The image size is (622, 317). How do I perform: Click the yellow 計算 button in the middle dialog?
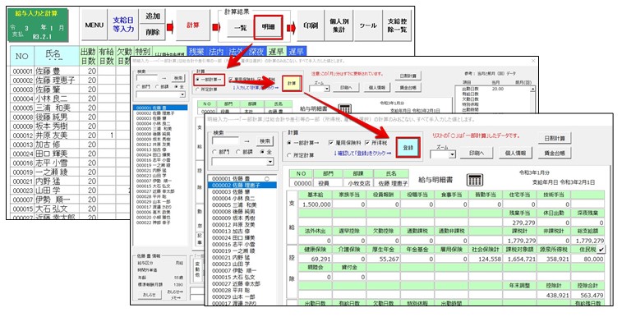coord(292,84)
